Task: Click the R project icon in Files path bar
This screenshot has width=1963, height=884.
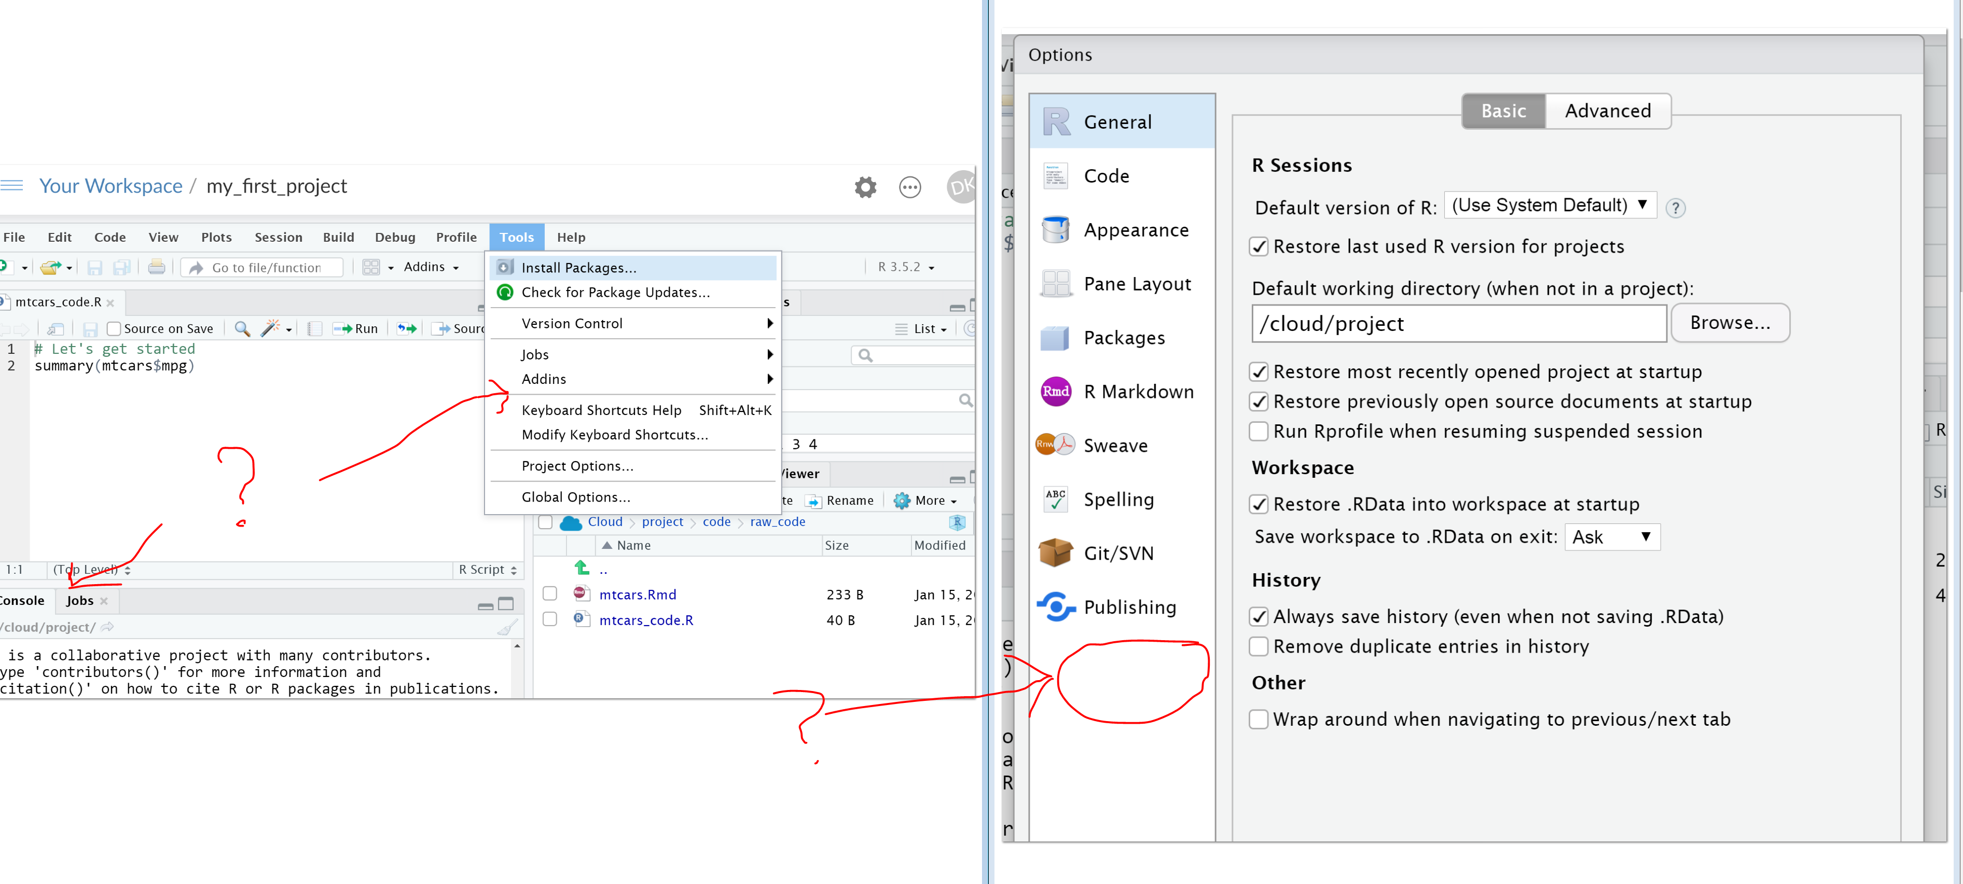Action: click(957, 522)
